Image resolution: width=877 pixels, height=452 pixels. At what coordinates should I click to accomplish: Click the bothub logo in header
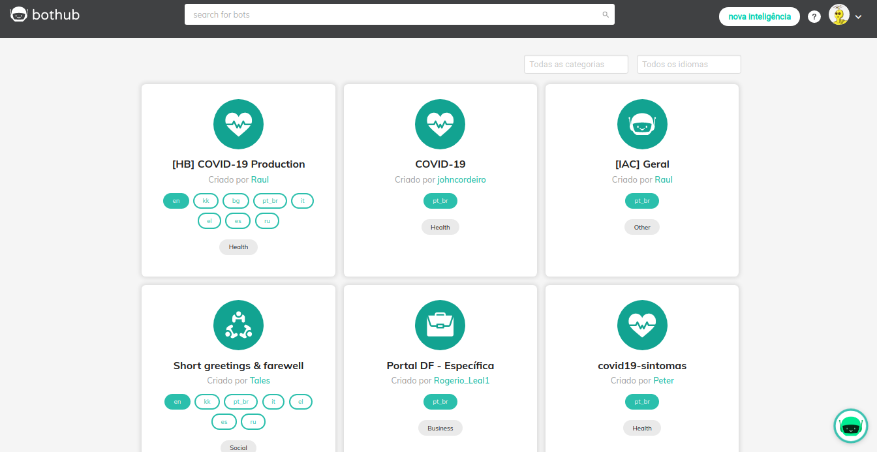(45, 14)
